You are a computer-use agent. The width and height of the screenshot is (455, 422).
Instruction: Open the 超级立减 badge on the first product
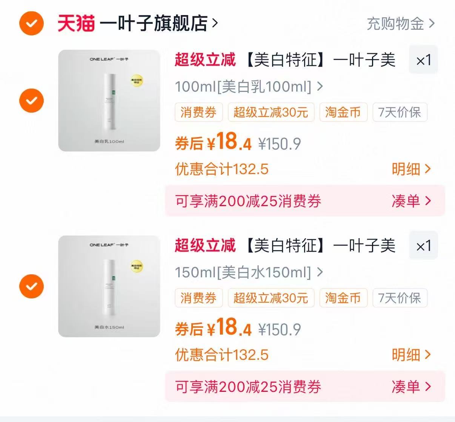[x=205, y=60]
